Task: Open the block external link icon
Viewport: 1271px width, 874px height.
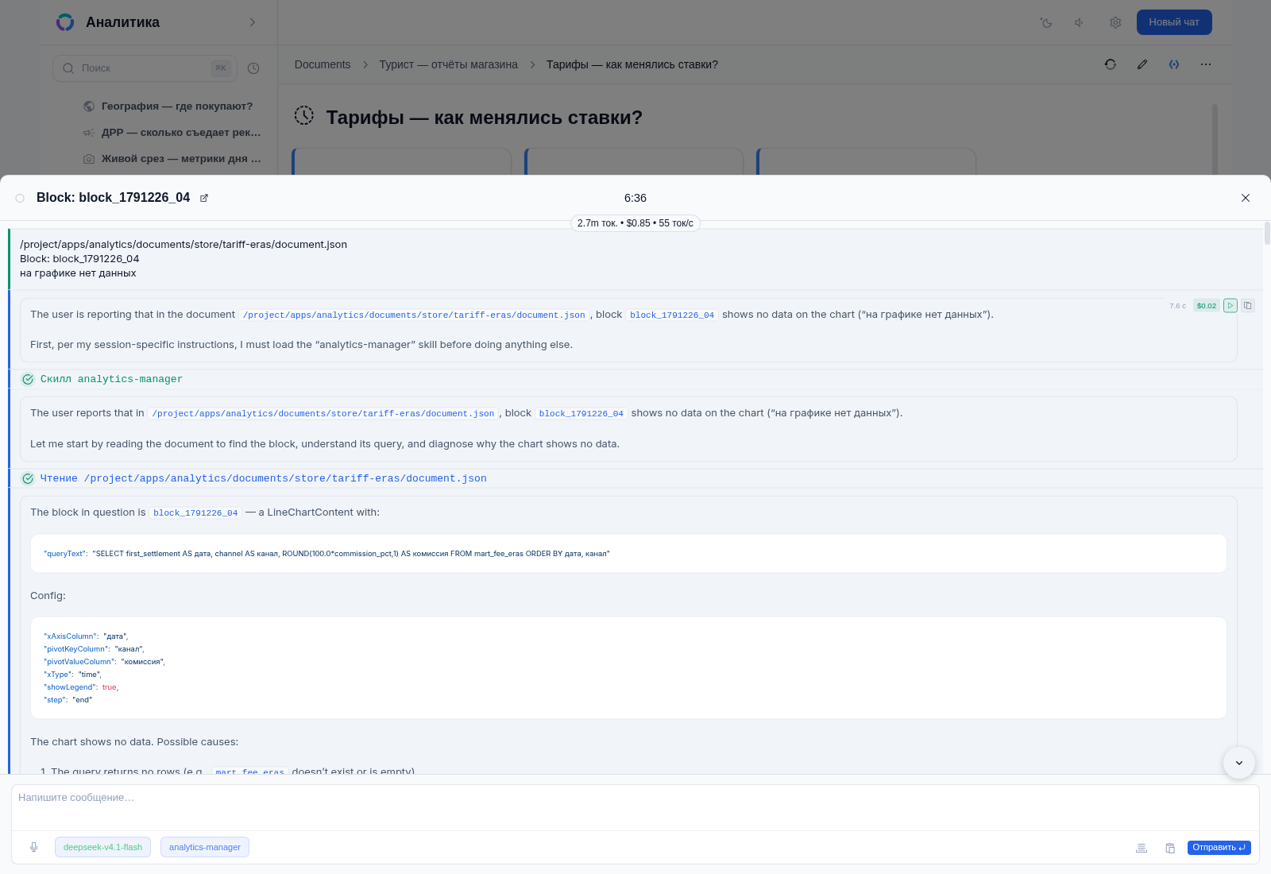Action: 204,198
